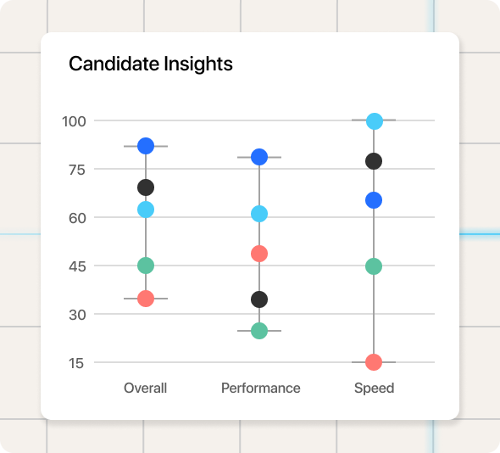Select the black dot in Performance column
Image resolution: width=500 pixels, height=453 pixels.
(x=259, y=299)
